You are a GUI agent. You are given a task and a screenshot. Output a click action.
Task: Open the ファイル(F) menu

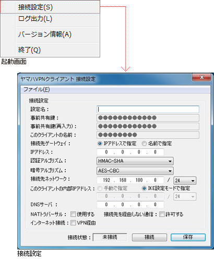coord(37,89)
